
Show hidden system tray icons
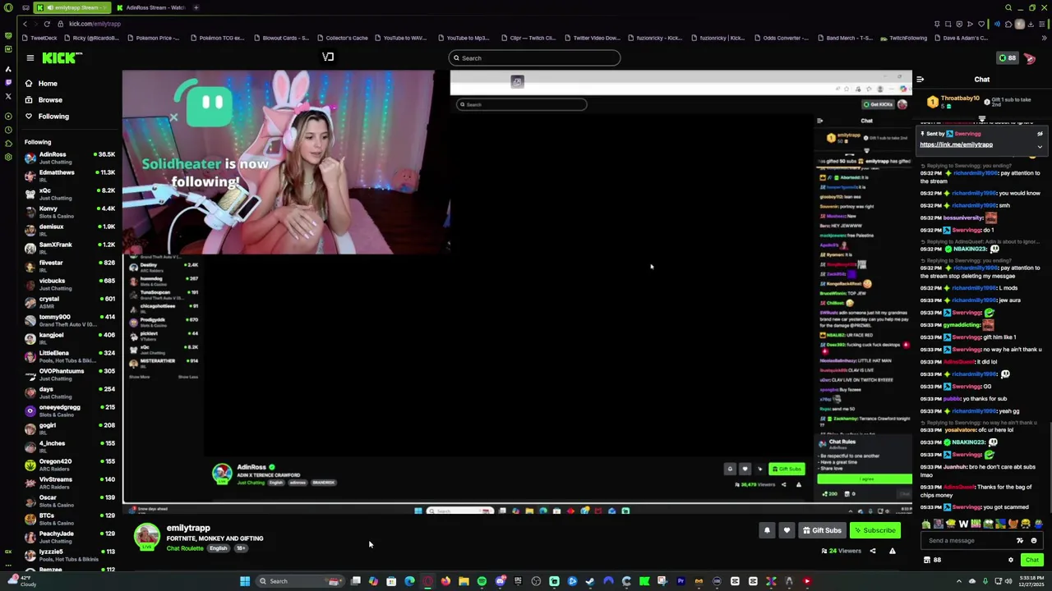click(958, 581)
